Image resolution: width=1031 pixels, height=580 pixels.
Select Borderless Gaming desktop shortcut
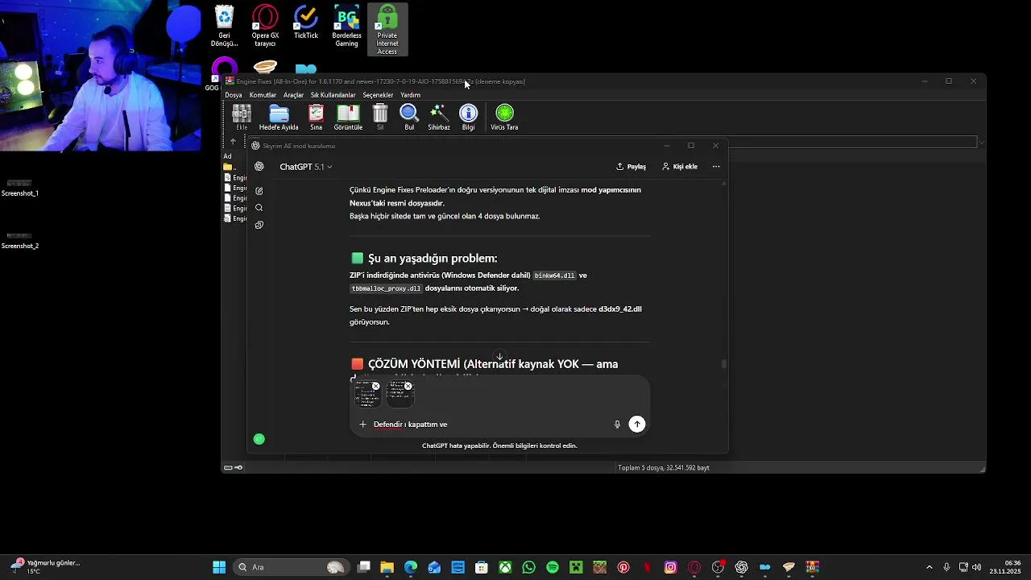click(x=346, y=26)
